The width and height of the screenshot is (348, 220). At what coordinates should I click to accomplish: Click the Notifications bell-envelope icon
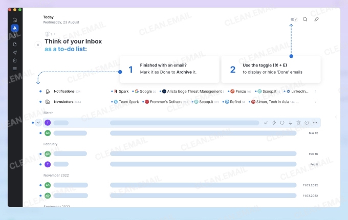tap(48, 92)
